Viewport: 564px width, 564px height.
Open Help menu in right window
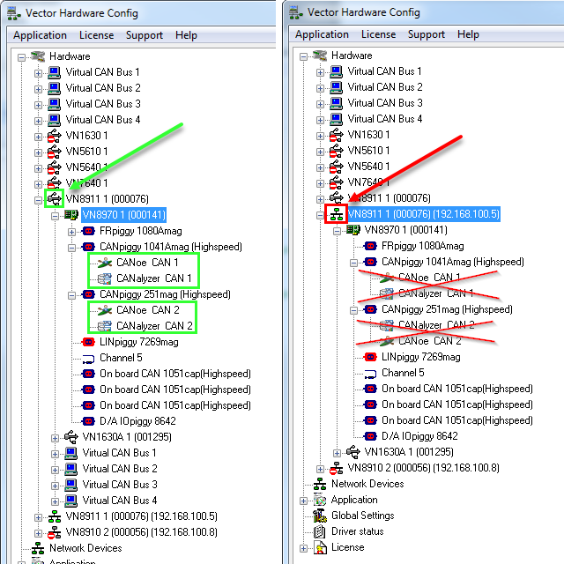coord(468,34)
